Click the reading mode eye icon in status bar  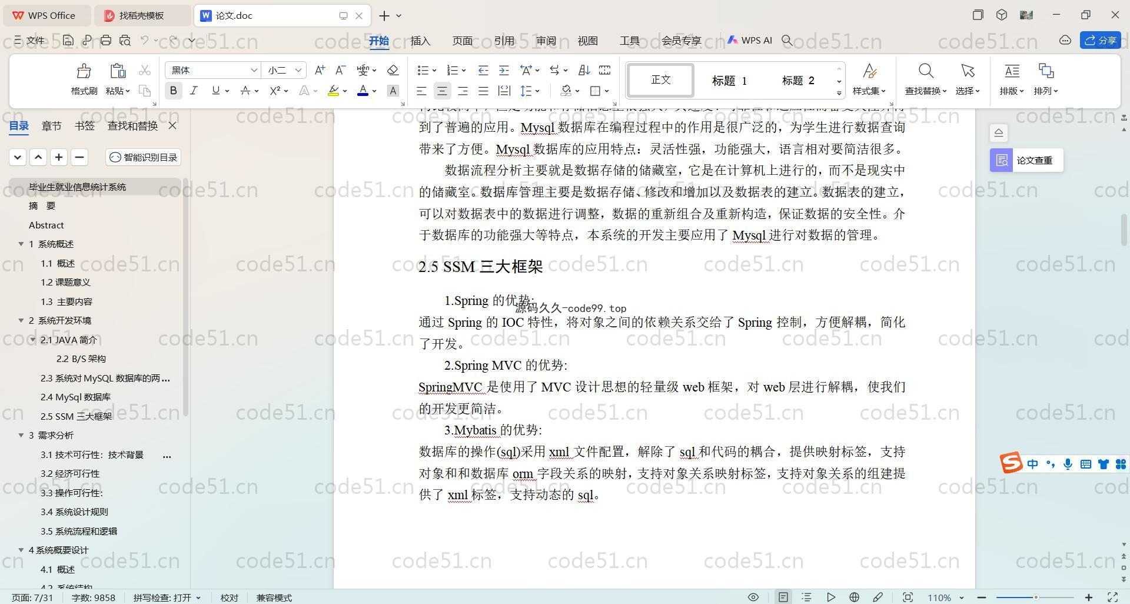pos(753,597)
